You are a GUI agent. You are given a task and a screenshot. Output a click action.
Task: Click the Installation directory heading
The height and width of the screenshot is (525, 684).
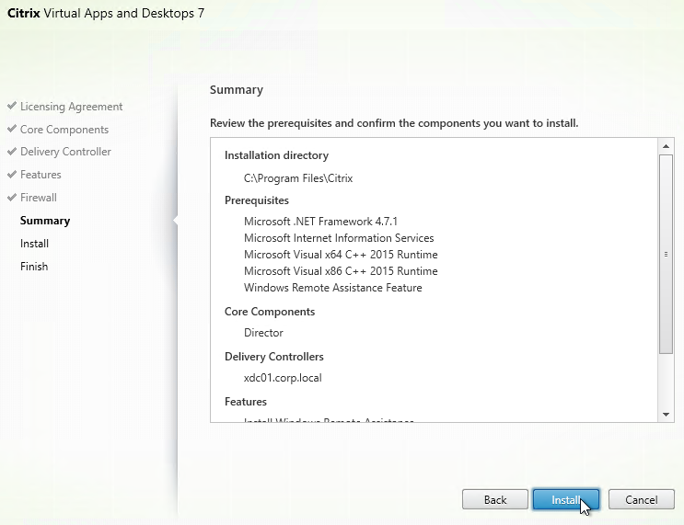pyautogui.click(x=276, y=155)
